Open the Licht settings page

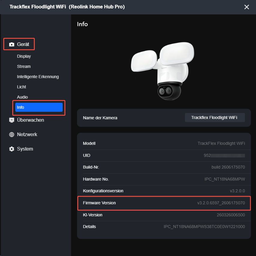click(21, 87)
